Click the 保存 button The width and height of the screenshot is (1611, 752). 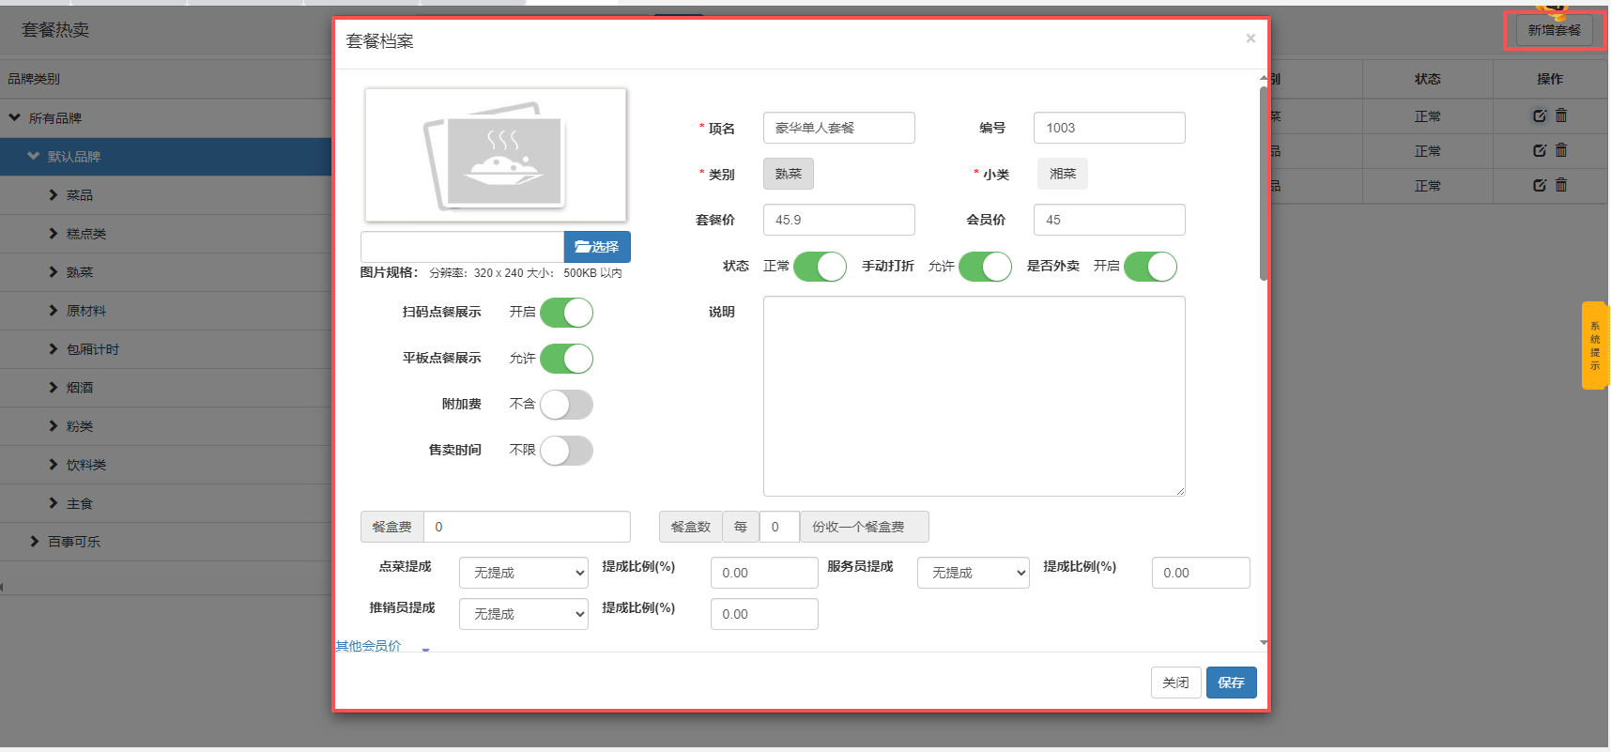(1231, 683)
